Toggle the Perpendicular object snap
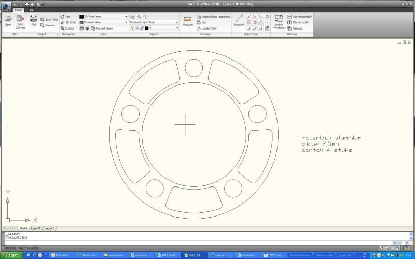 pyautogui.click(x=249, y=28)
